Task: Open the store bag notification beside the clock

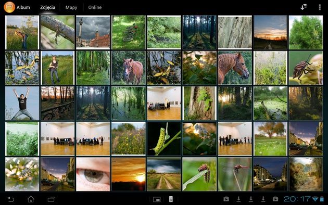Action: tap(275, 199)
